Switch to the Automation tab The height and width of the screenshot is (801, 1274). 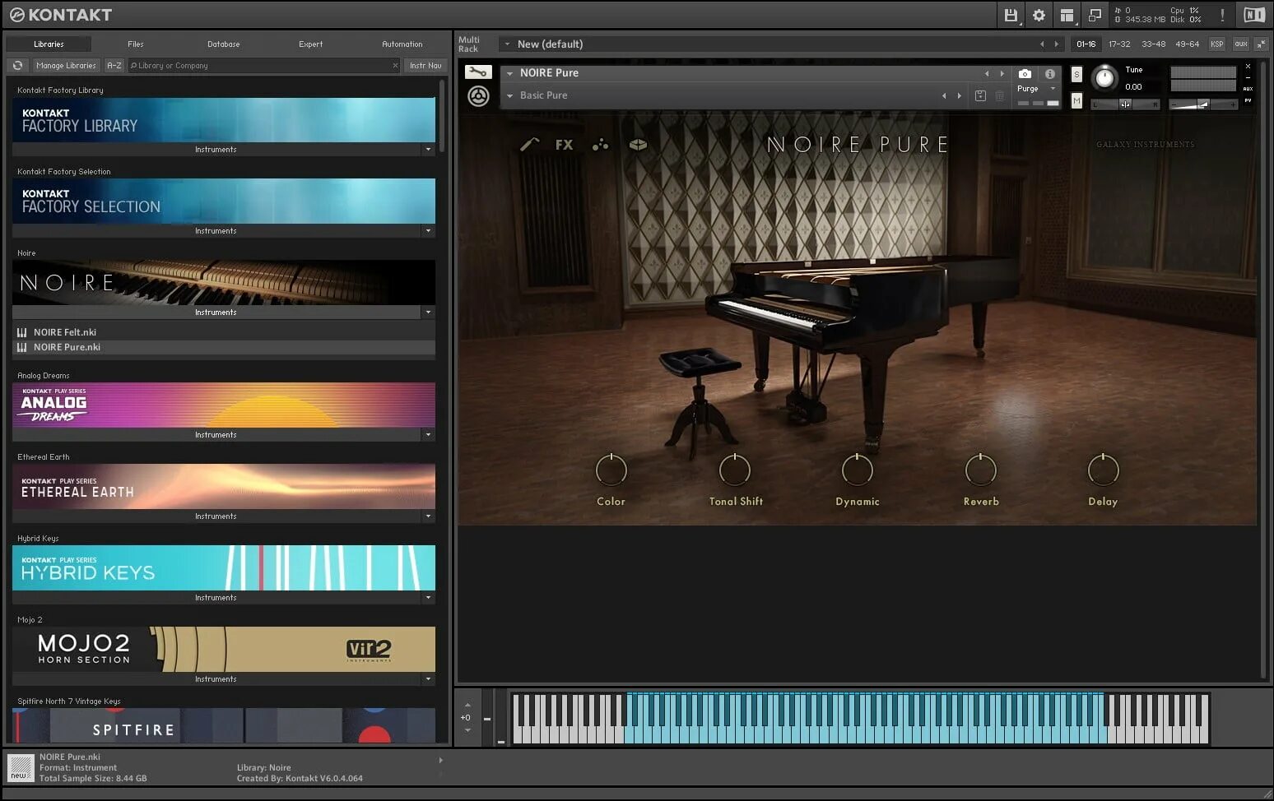402,44
